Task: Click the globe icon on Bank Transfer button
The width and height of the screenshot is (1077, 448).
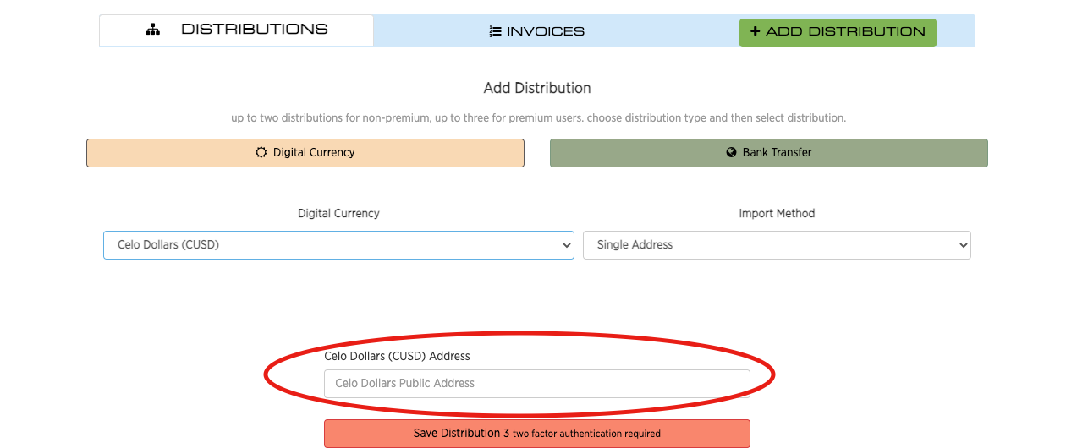Action: (732, 153)
